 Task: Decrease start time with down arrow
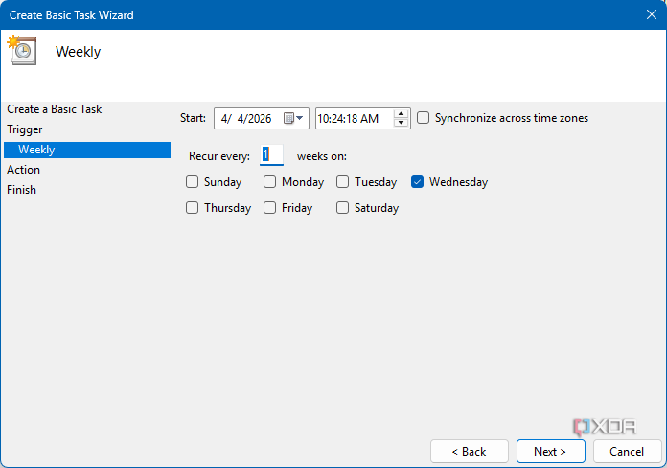coord(401,123)
